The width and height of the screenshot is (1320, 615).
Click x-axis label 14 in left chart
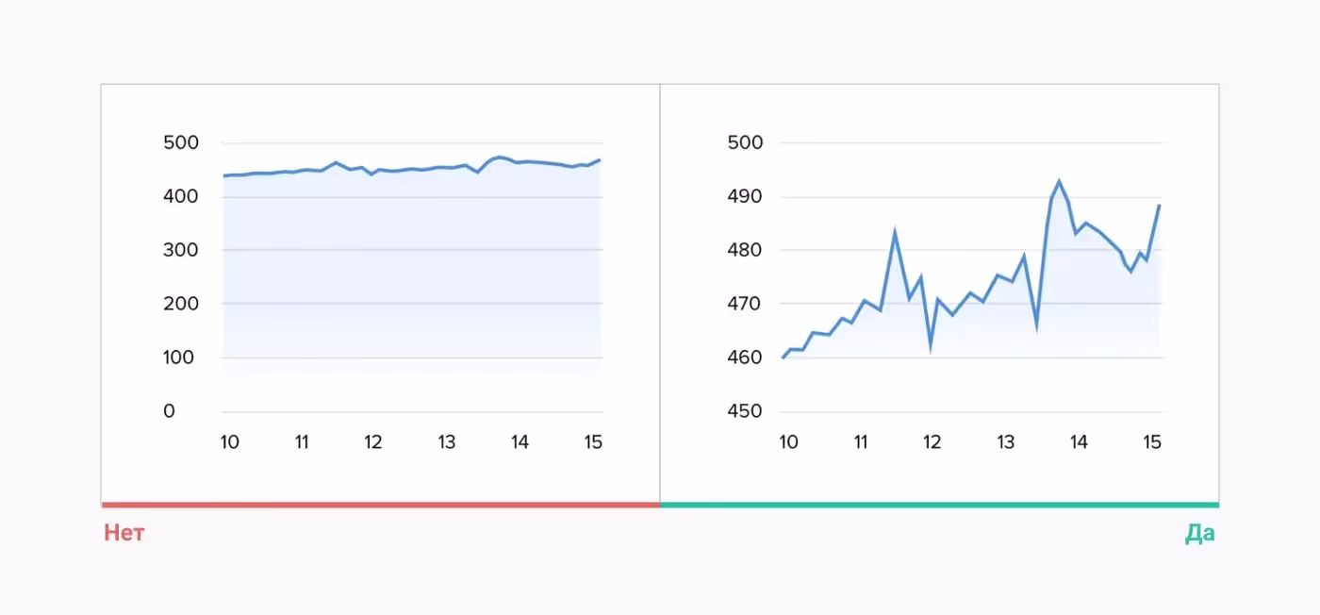click(520, 442)
